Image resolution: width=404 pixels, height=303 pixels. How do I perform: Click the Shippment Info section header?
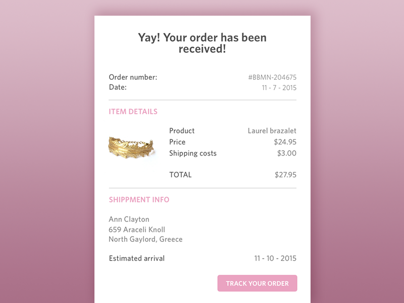coord(139,199)
